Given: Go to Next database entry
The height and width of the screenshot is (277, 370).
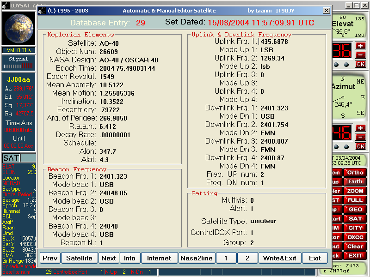Looking at the screenshot, I should pyautogui.click(x=108, y=258).
